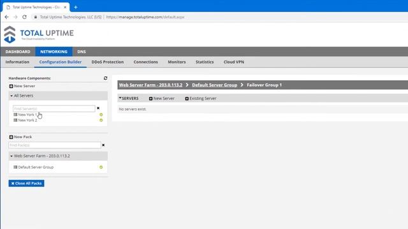
Task: Collapse the Web Server Farm pack
Action: (x=11, y=156)
